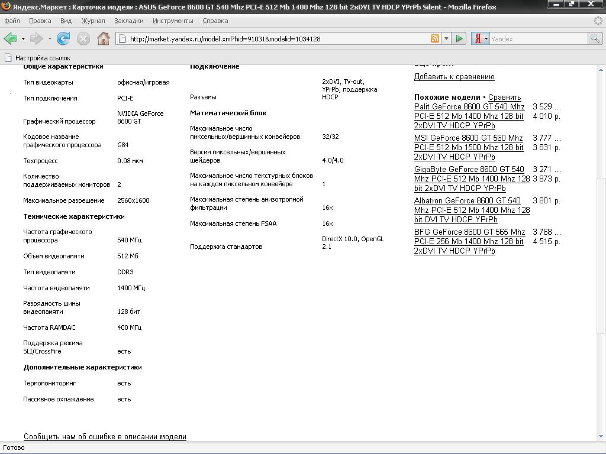
Task: Open the Настройка ссылок bookmark
Action: [x=37, y=58]
